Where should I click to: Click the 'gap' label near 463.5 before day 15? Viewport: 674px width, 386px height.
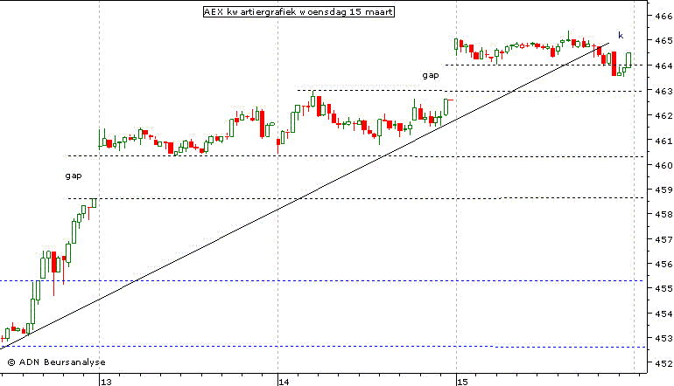pos(431,75)
